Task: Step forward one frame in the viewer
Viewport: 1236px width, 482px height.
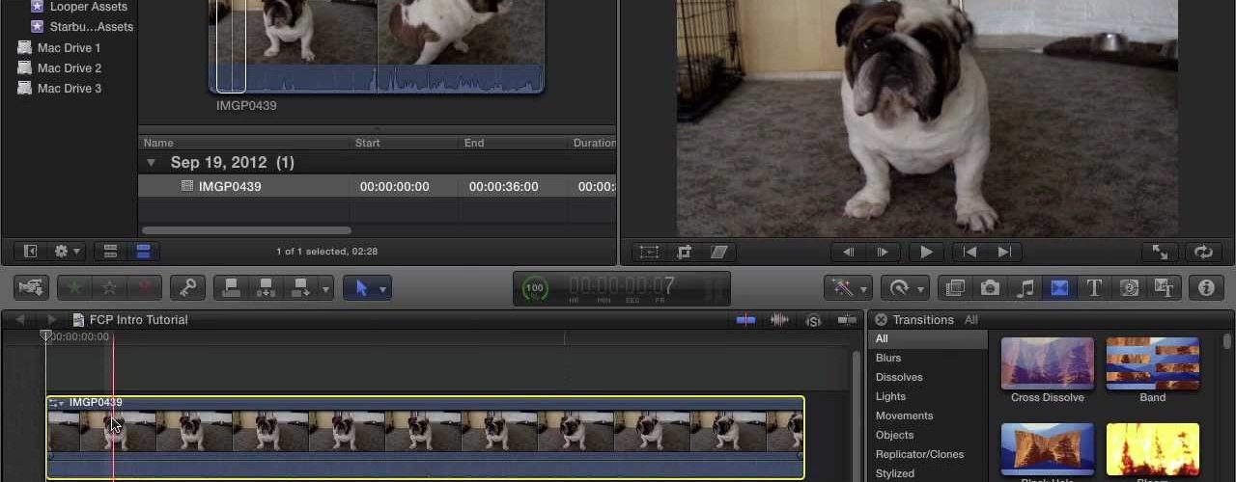Action: [883, 252]
